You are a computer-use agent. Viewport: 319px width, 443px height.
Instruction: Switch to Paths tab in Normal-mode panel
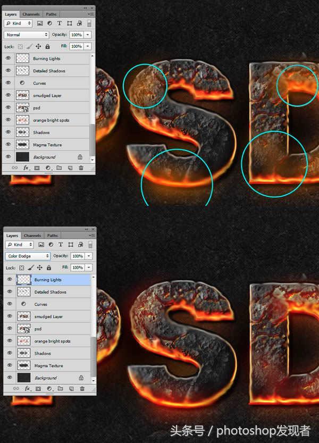tap(51, 14)
